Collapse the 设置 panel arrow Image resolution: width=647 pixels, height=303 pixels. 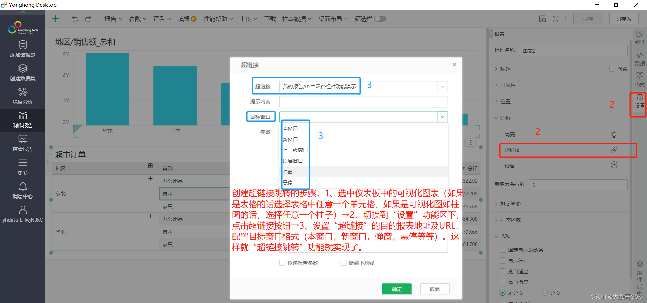pyautogui.click(x=491, y=34)
